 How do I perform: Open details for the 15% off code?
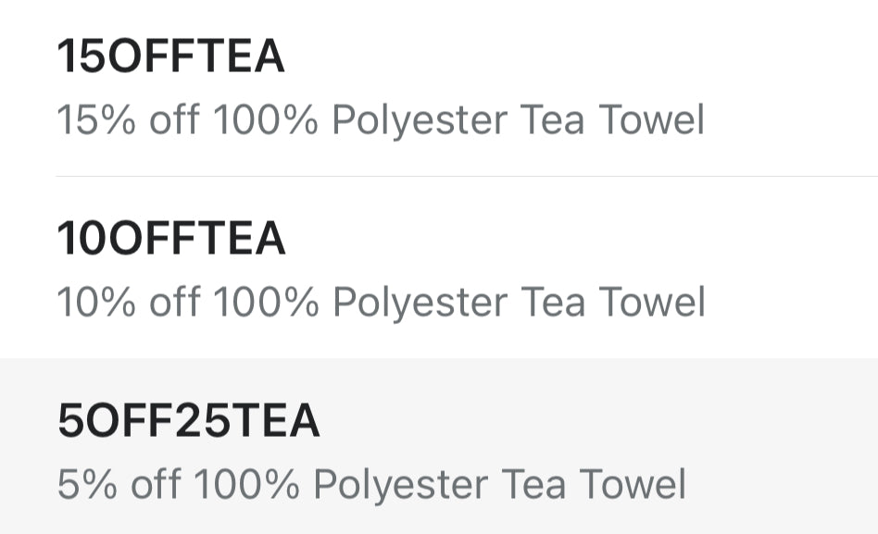(x=439, y=88)
